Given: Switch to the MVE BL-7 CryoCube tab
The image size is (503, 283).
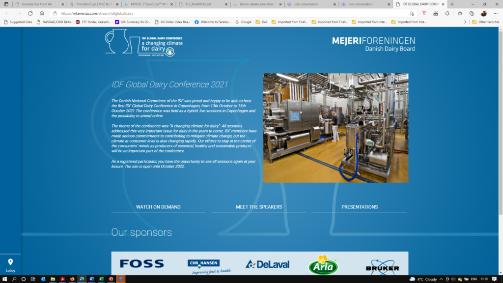Looking at the screenshot, I should pyautogui.click(x=149, y=4).
